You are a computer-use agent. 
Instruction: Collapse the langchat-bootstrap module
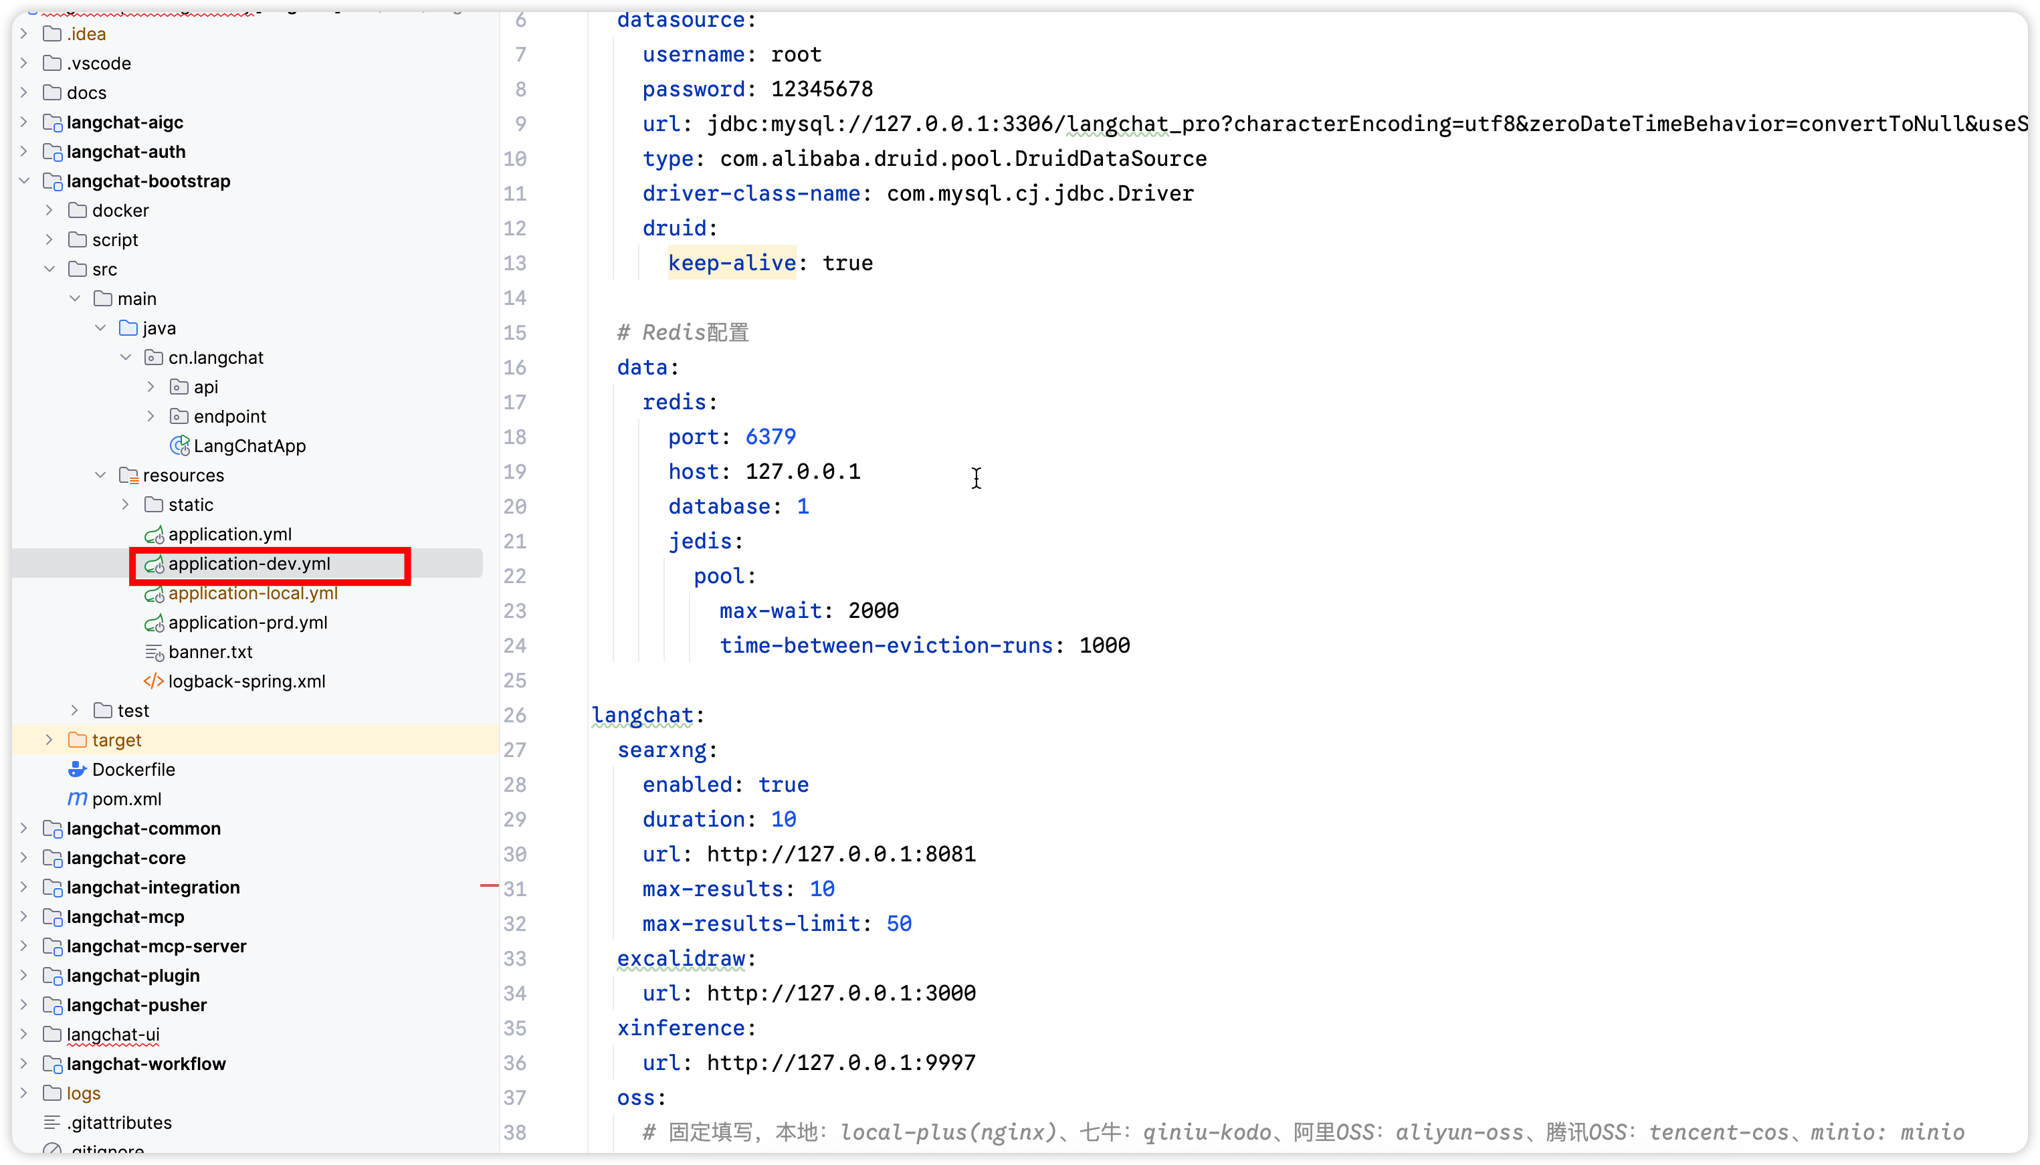click(x=24, y=181)
